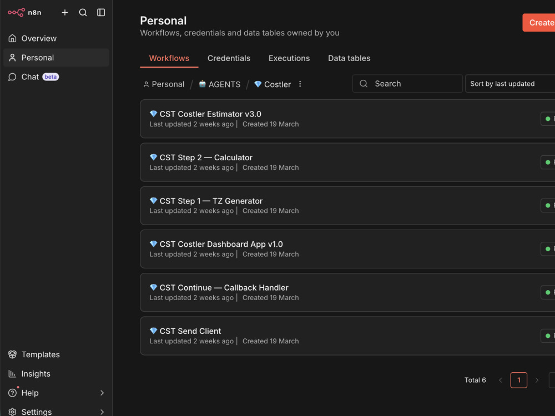Click Total 6 count label
This screenshot has height=416, width=555.
coord(475,381)
